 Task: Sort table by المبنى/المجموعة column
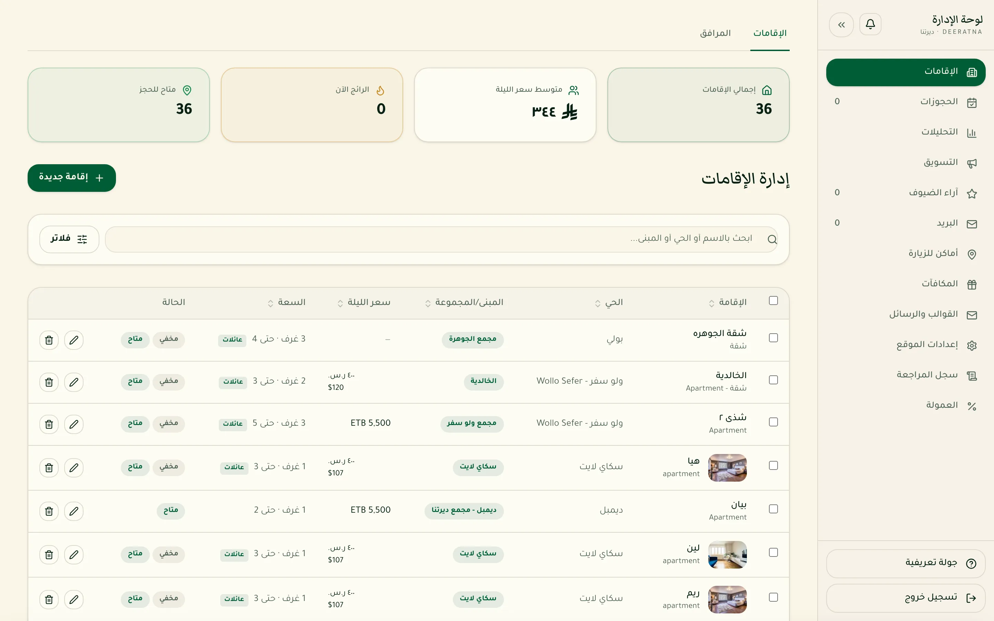coord(464,302)
